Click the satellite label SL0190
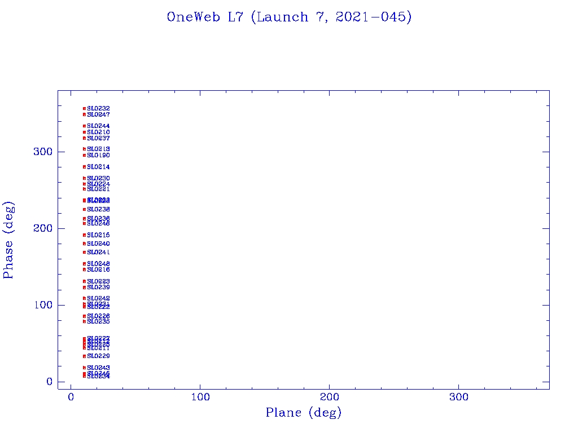 [x=98, y=156]
